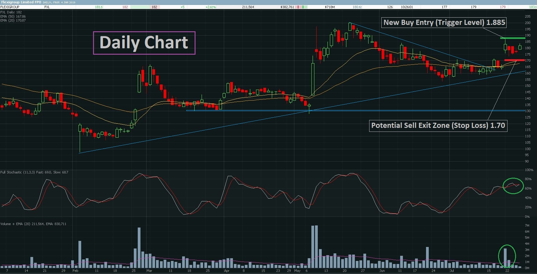Click the 7M volume axis label
The height and width of the screenshot is (274, 537).
coord(527,225)
